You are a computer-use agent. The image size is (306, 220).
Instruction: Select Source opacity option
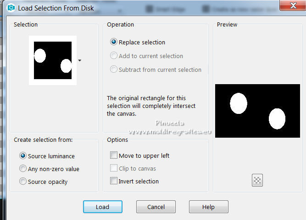point(23,182)
